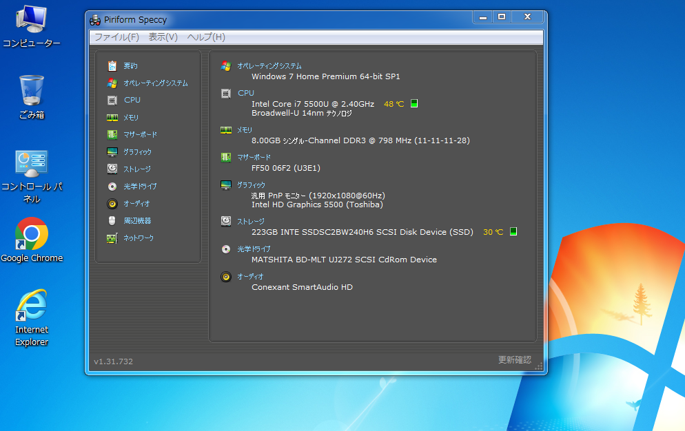Select the マザーボード board icon in sidebar

click(112, 134)
